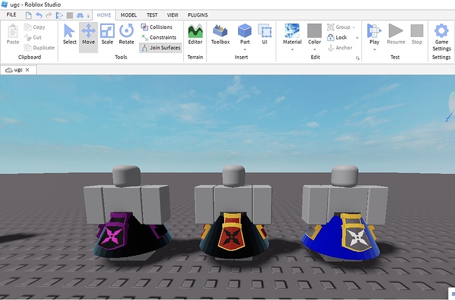Switch to the VIEW ribbon tab
The width and height of the screenshot is (455, 300).
pyautogui.click(x=173, y=15)
